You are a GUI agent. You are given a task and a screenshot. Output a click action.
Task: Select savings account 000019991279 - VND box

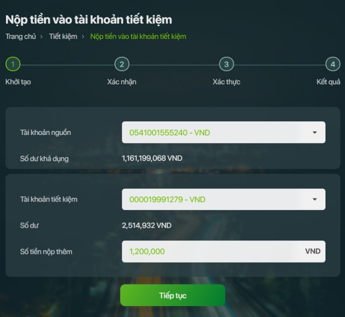tap(223, 199)
